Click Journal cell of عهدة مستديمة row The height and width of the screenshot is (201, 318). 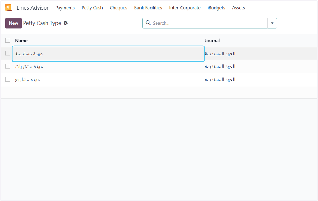[220, 54]
